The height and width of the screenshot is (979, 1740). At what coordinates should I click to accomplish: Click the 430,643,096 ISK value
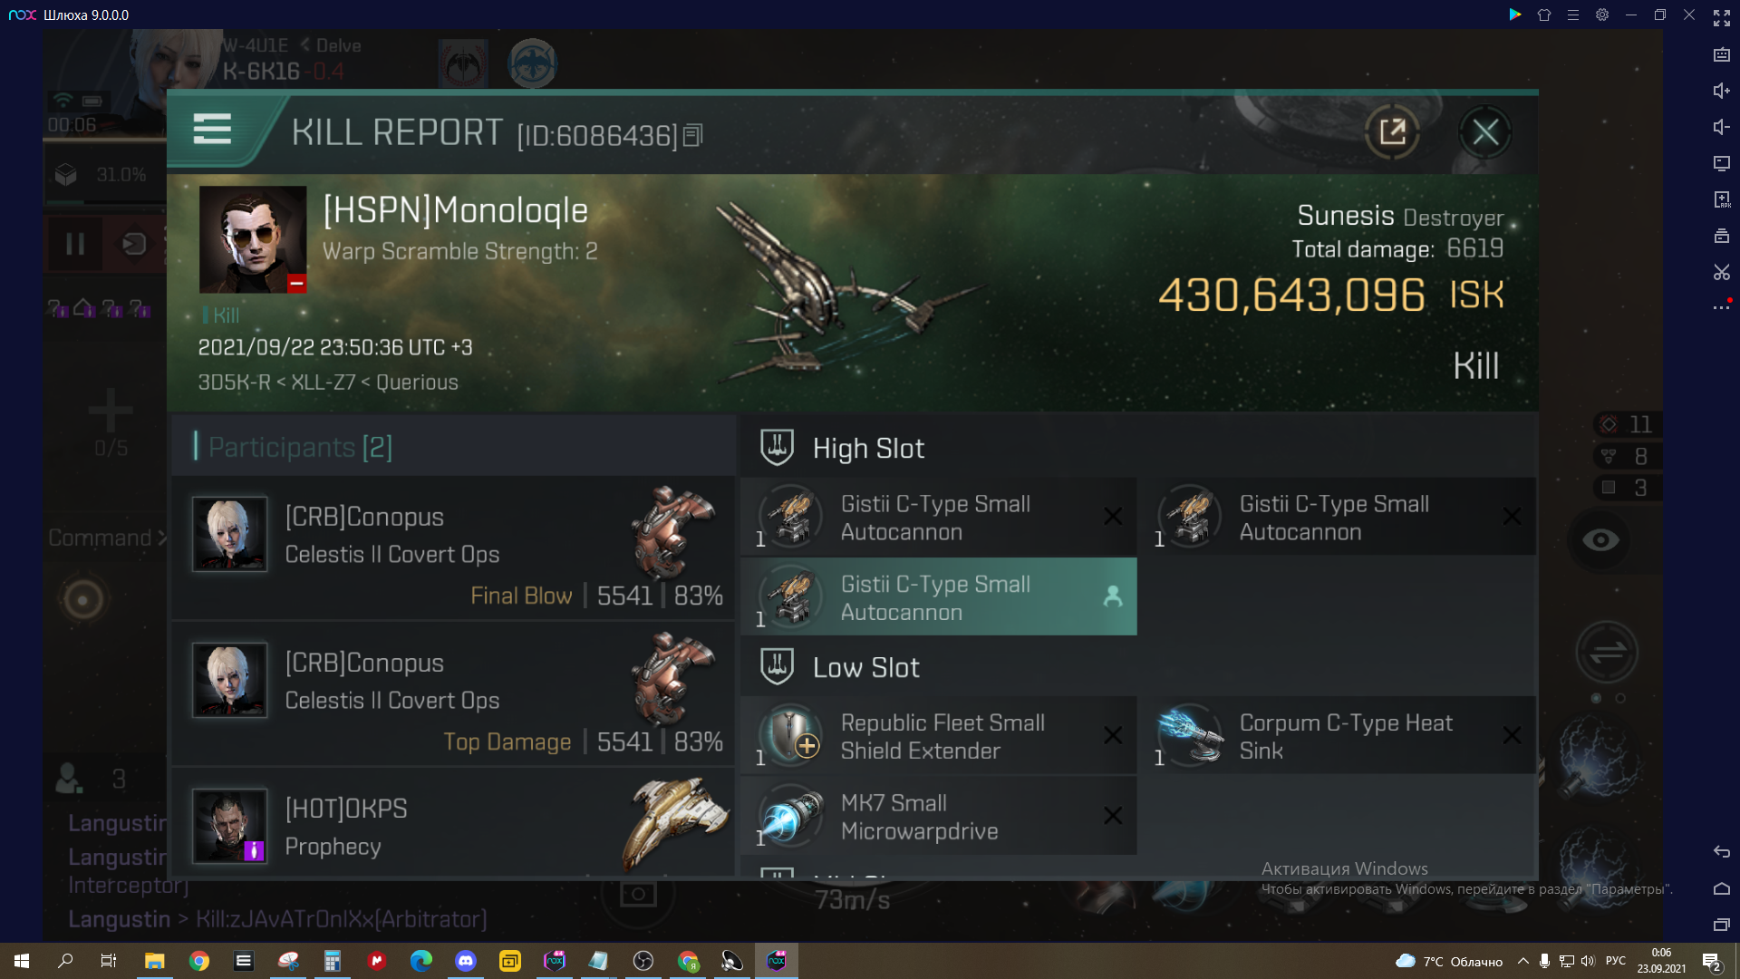(x=1291, y=296)
